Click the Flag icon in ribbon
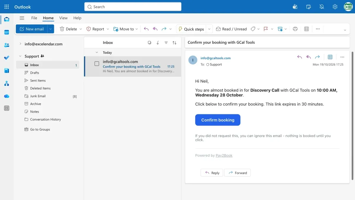Screen dimensions: 355x200 click(266, 29)
